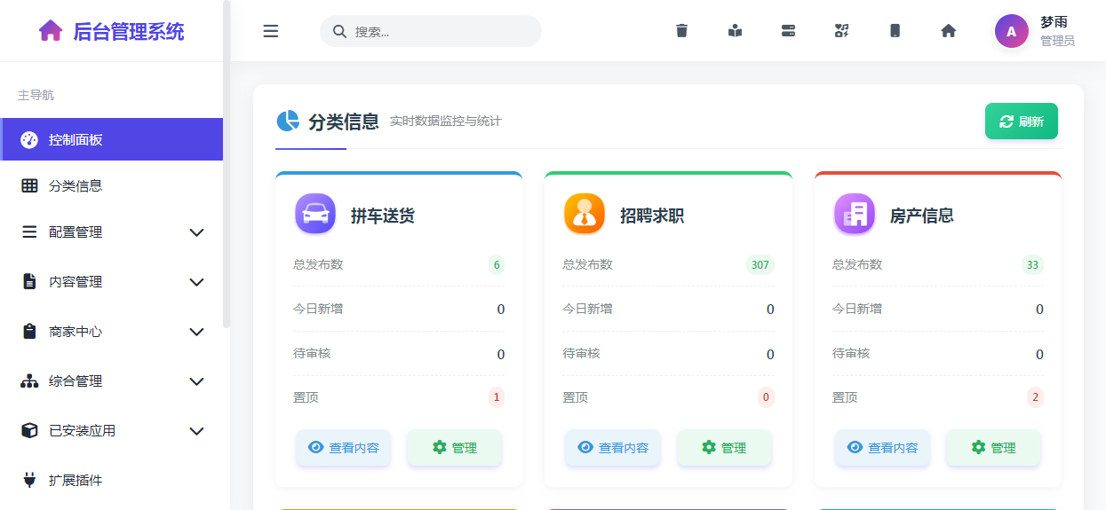View content of 拼车送货 via 查看内容
This screenshot has height=510, width=1106.
tap(343, 448)
